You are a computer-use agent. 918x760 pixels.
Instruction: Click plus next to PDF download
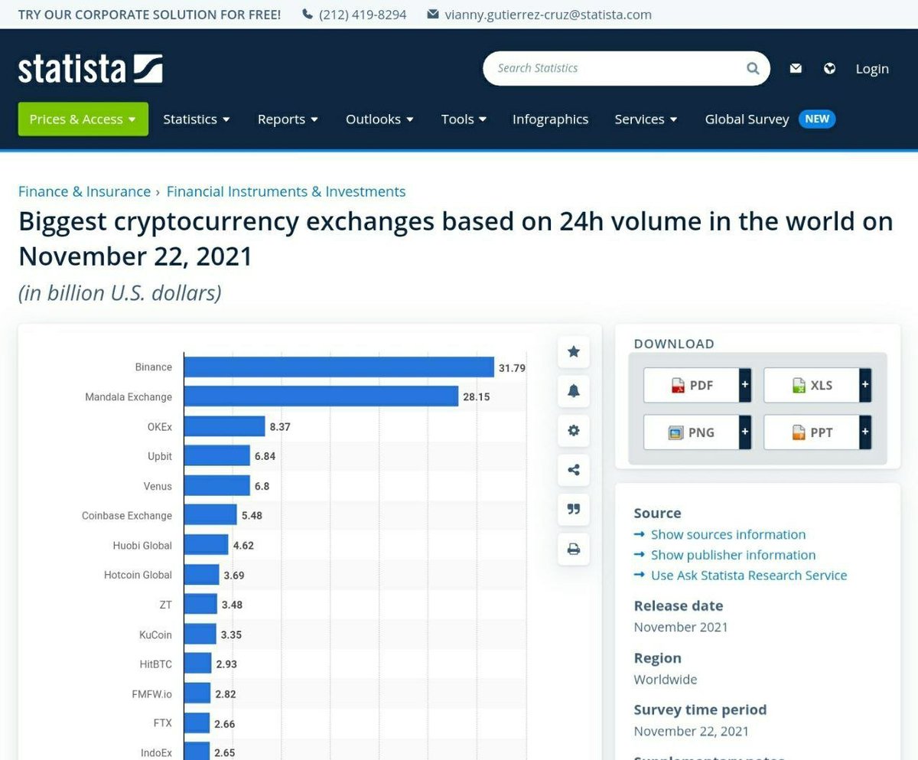(745, 385)
